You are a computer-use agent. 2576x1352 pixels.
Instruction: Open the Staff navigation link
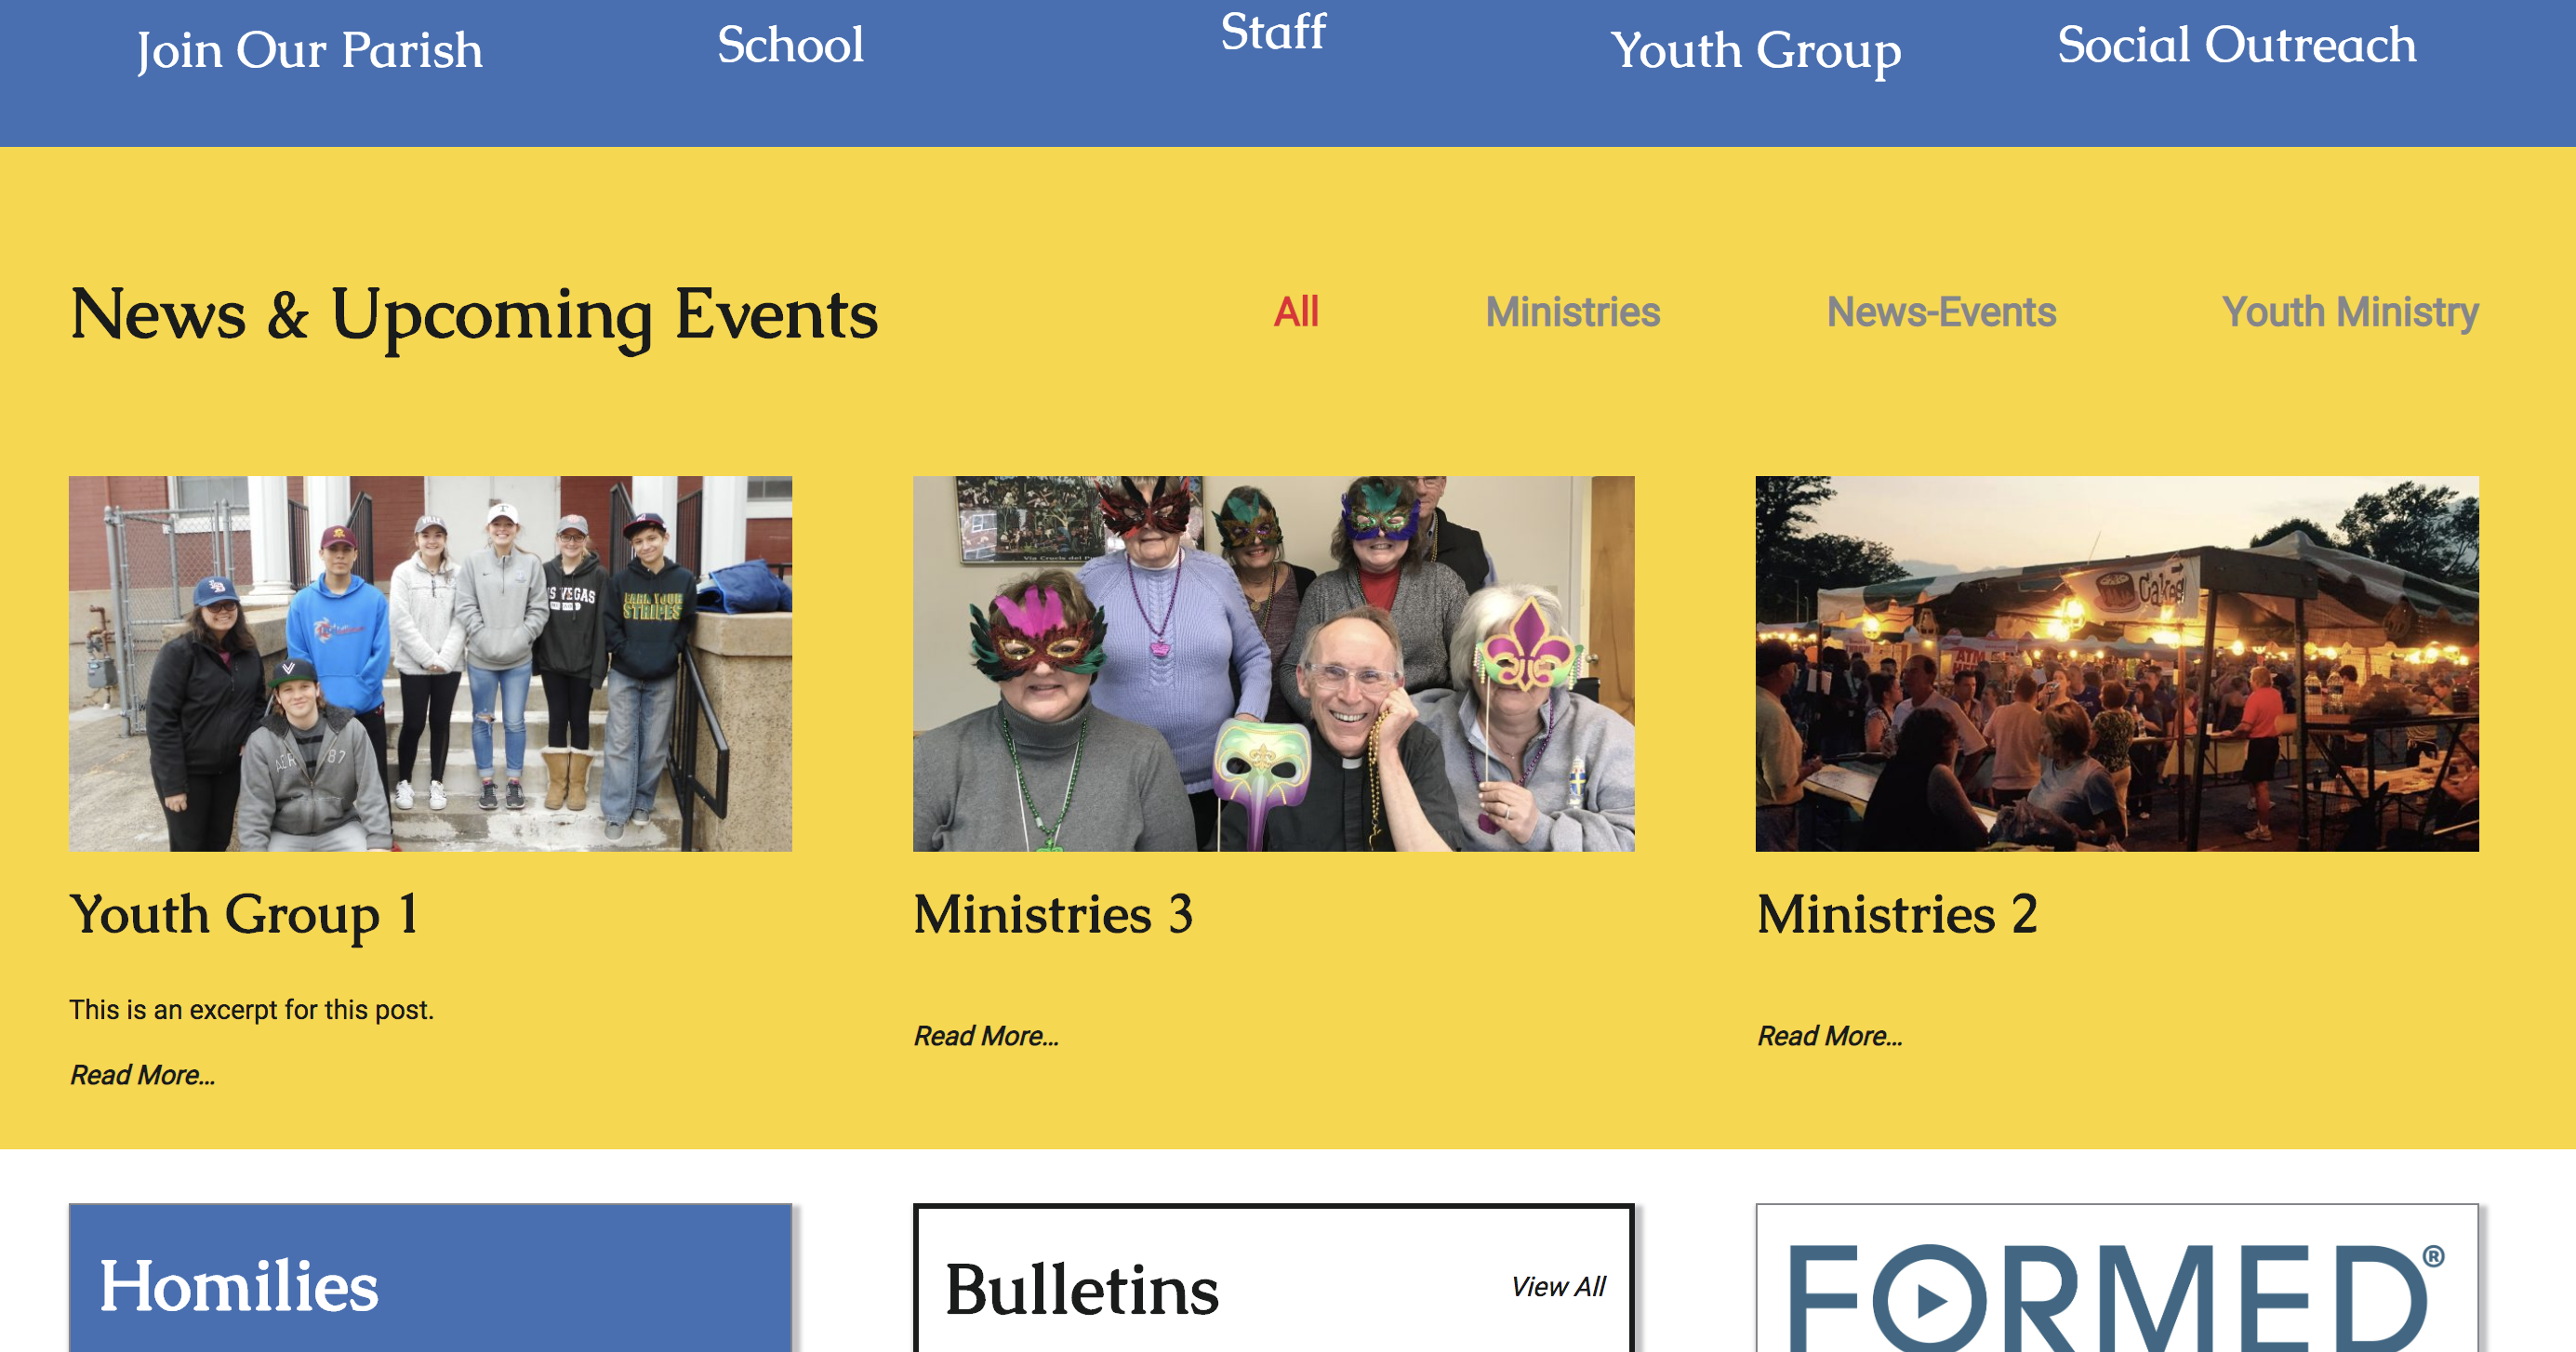(1273, 32)
